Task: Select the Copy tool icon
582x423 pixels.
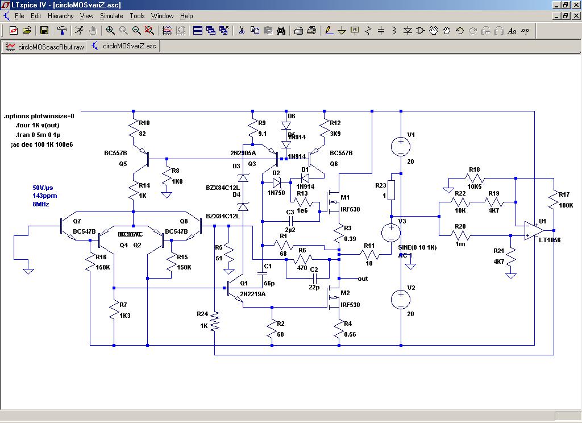Action: click(x=255, y=31)
